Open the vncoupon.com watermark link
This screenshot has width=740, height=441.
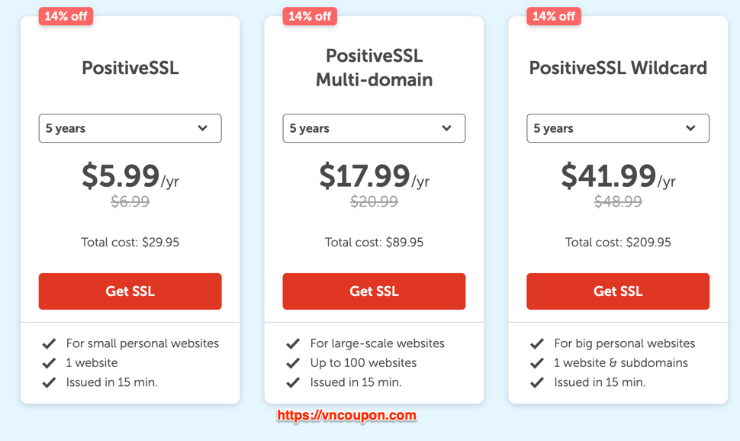pos(347,416)
